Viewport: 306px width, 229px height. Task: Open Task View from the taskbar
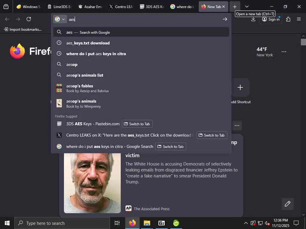(x=117, y=223)
